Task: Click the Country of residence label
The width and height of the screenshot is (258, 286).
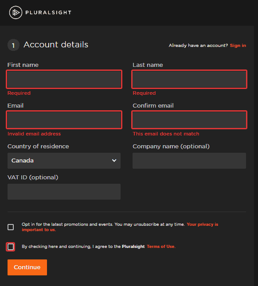Action: click(38, 146)
